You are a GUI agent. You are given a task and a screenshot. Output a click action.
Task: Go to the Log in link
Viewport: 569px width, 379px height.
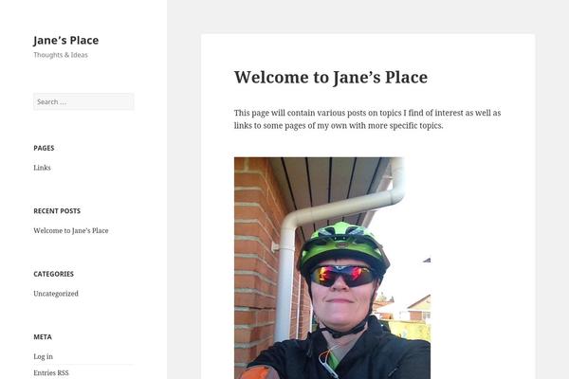[x=44, y=356]
